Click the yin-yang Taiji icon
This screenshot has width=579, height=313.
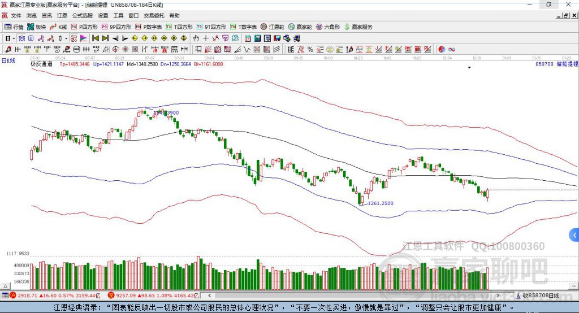click(441, 50)
